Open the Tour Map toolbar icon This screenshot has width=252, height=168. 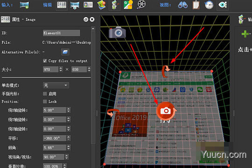102,5
